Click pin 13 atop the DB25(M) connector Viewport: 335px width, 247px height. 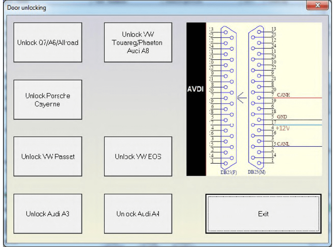(273, 29)
